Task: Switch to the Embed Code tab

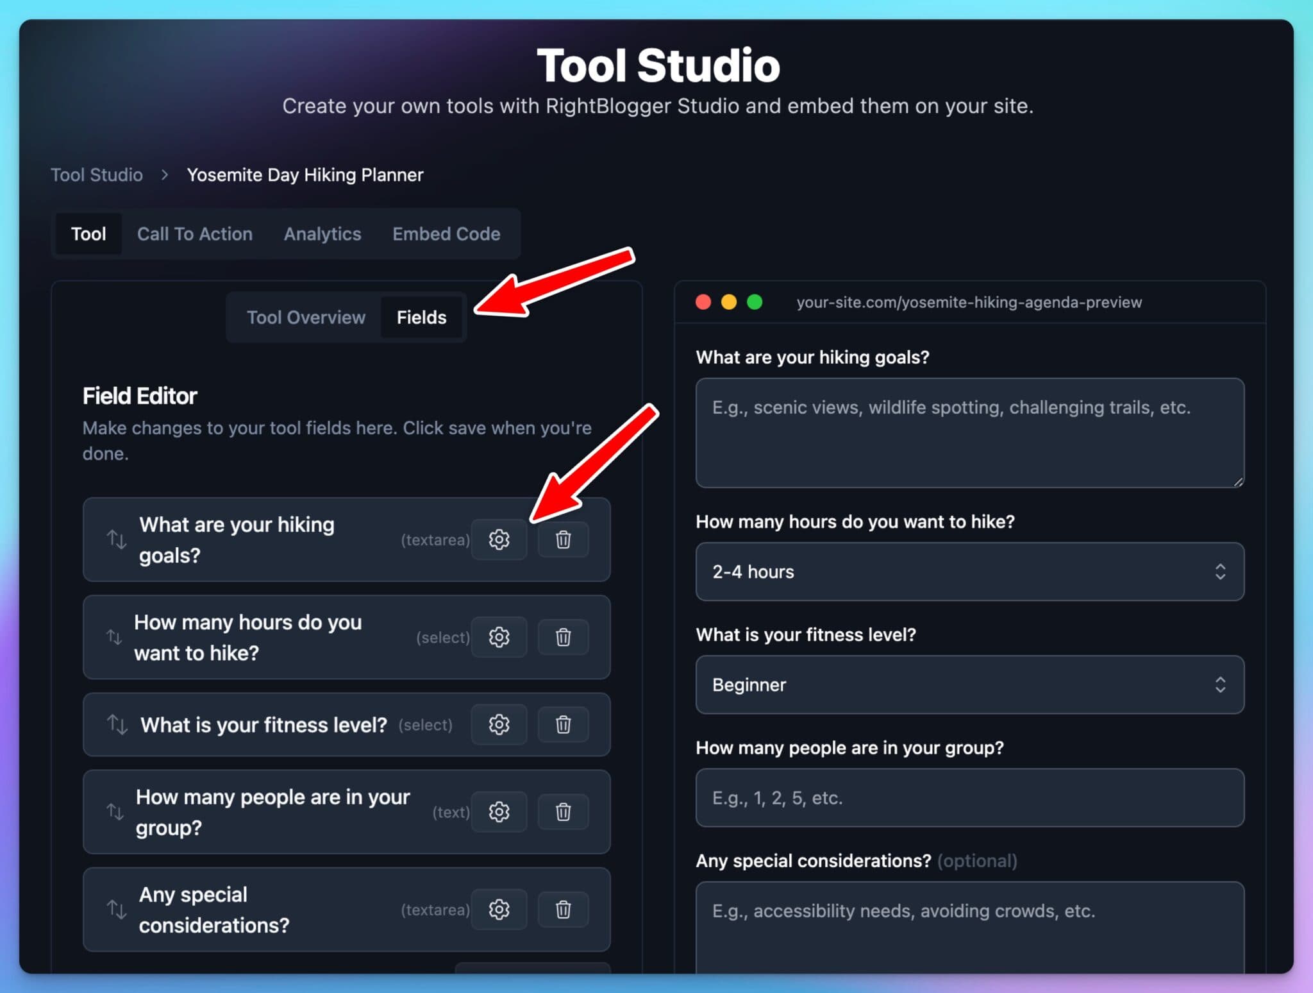Action: [446, 233]
